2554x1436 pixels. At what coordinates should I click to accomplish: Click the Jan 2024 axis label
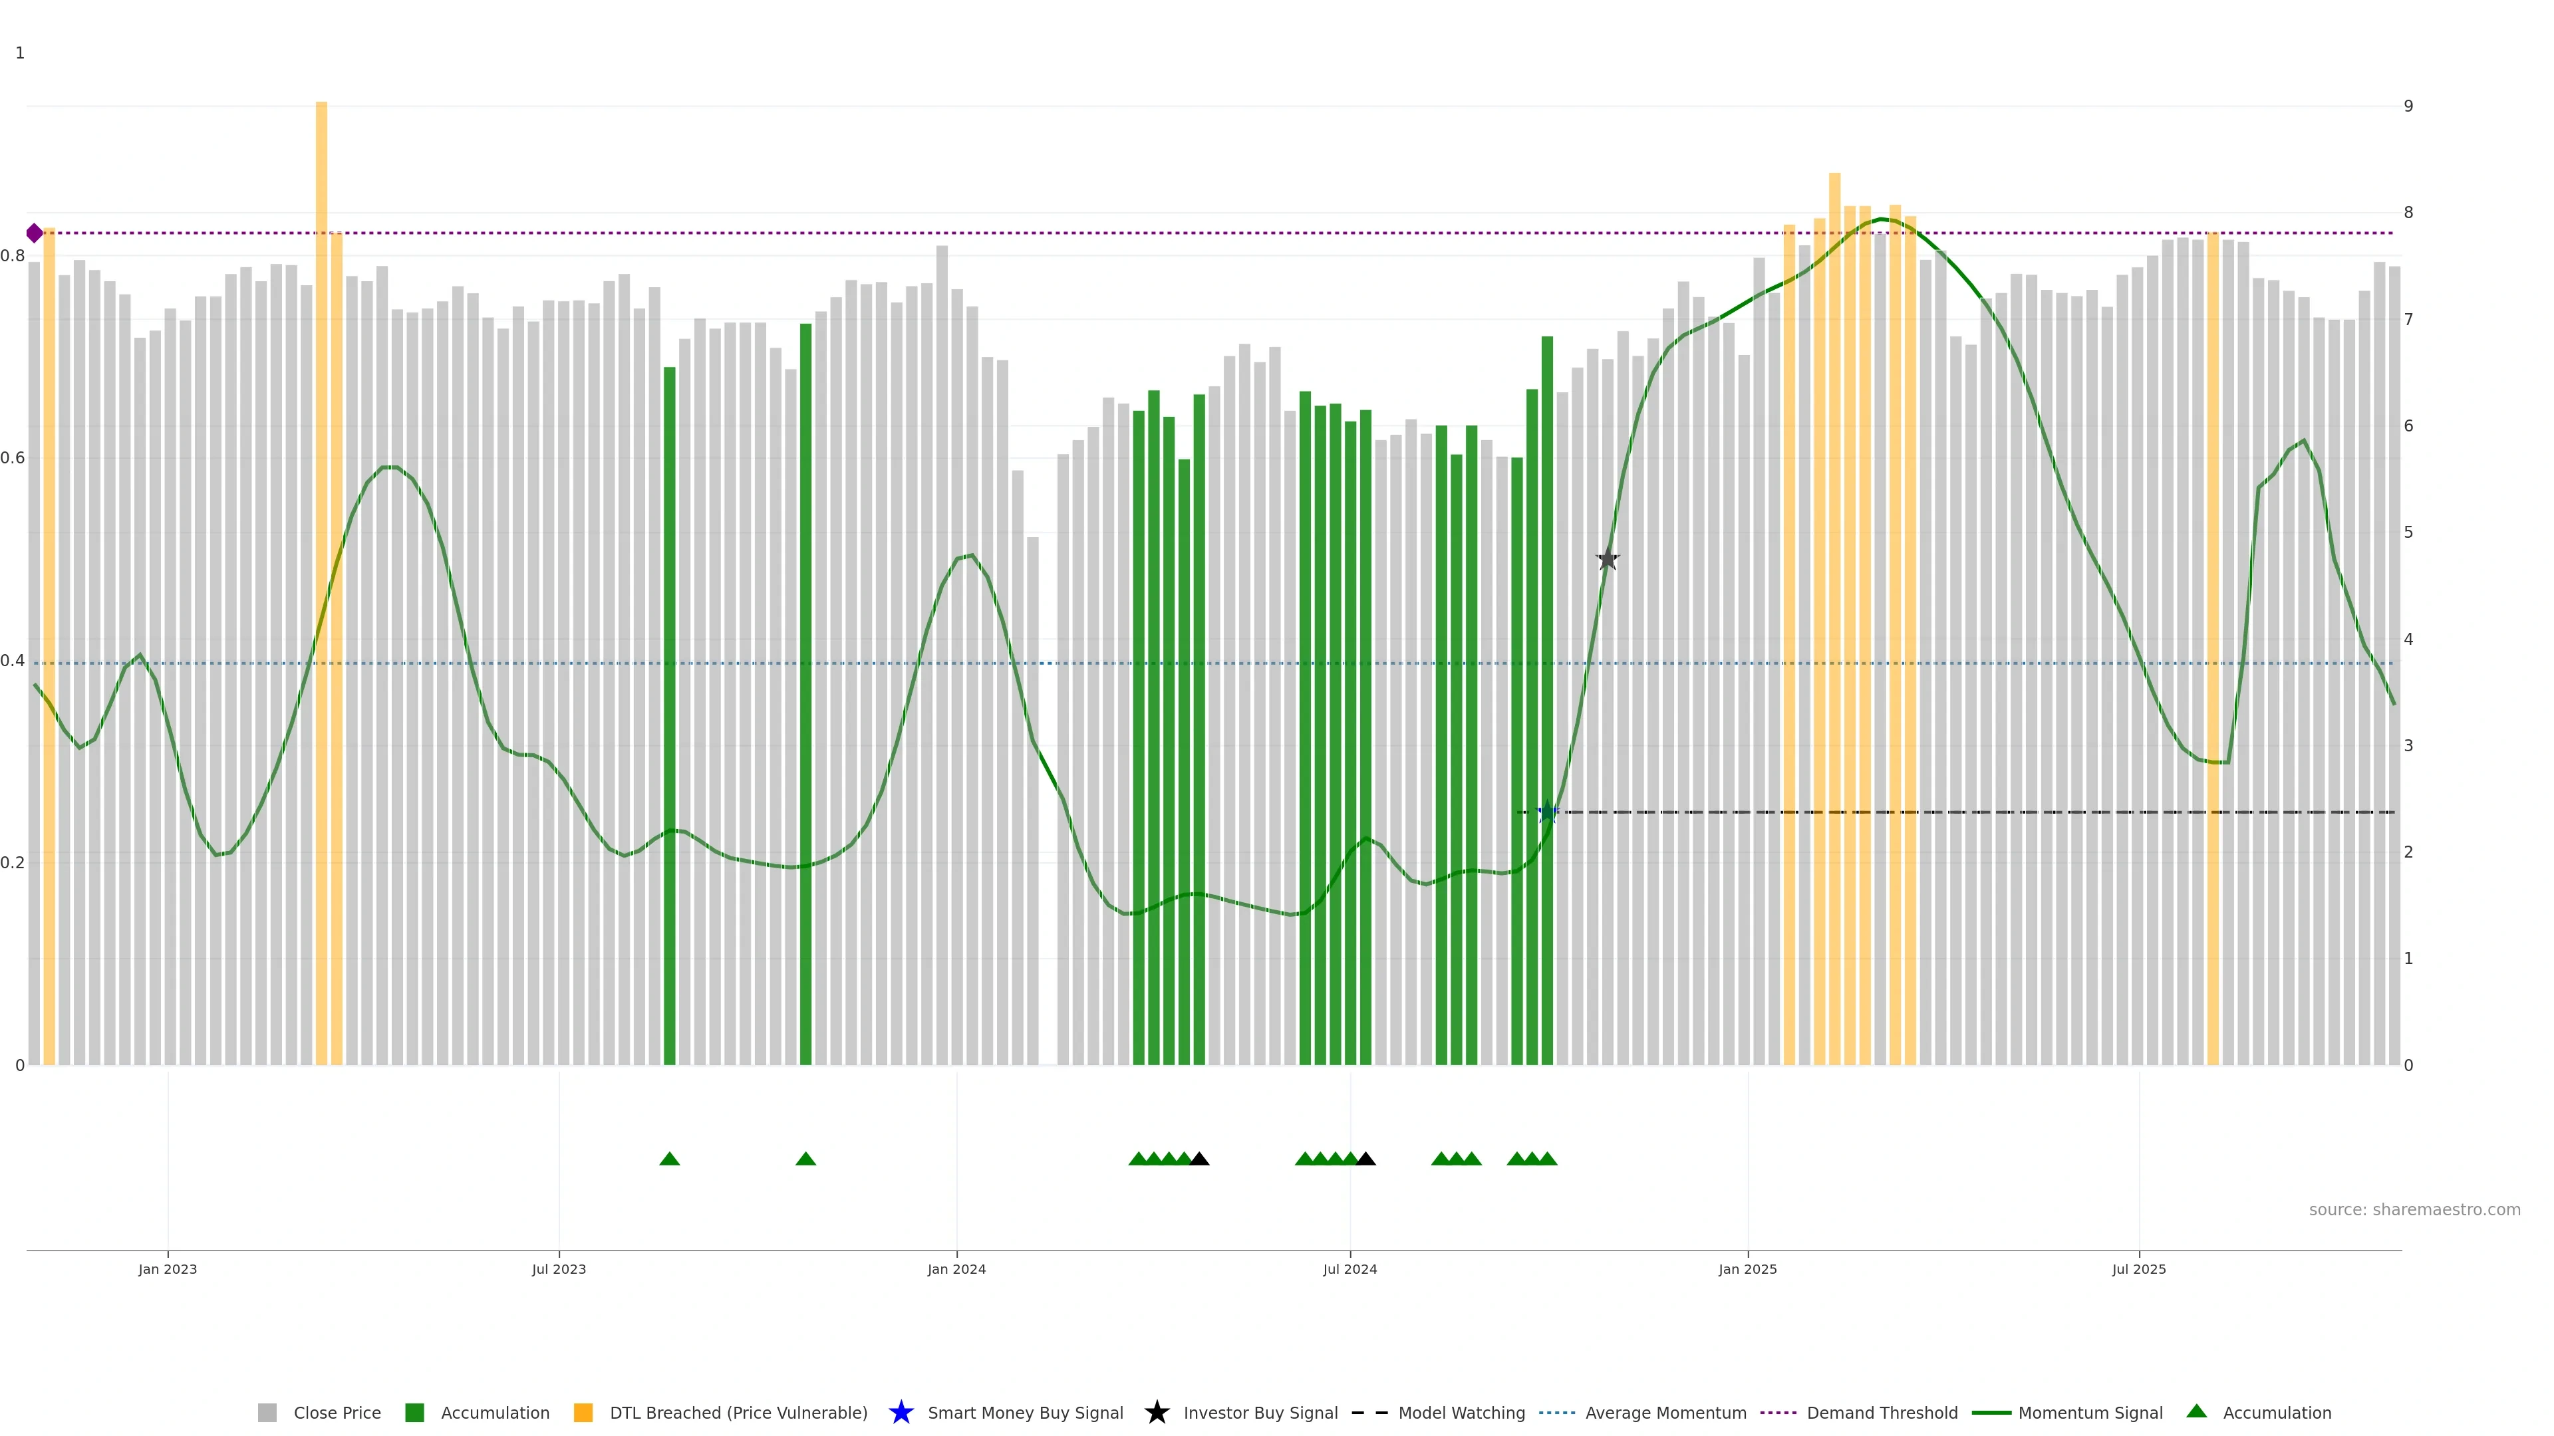[x=956, y=1270]
